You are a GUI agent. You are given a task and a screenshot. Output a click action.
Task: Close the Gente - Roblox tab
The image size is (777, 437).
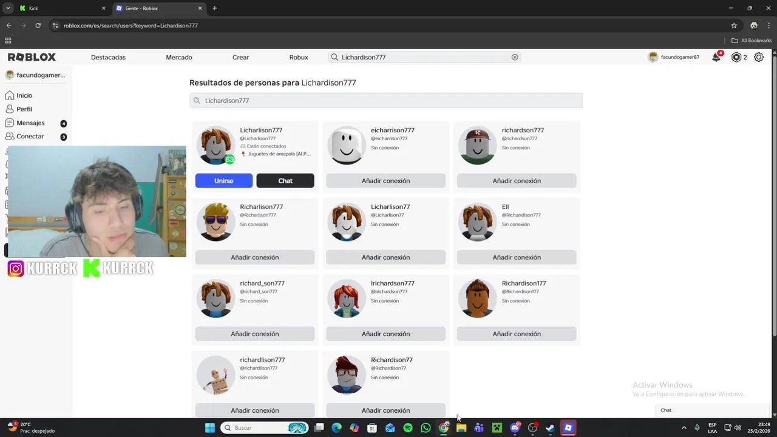click(x=200, y=8)
